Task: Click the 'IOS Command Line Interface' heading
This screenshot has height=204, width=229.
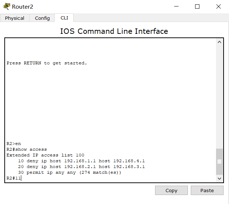Action: [114, 31]
